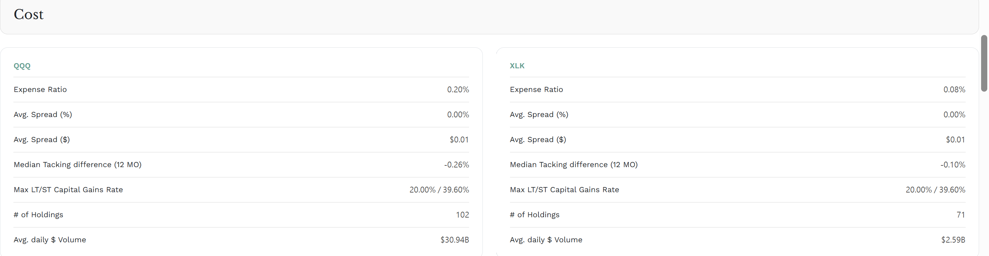989x256 pixels.
Task: Click XLK Avg. Spread ($) value $0.01
Action: pos(955,140)
